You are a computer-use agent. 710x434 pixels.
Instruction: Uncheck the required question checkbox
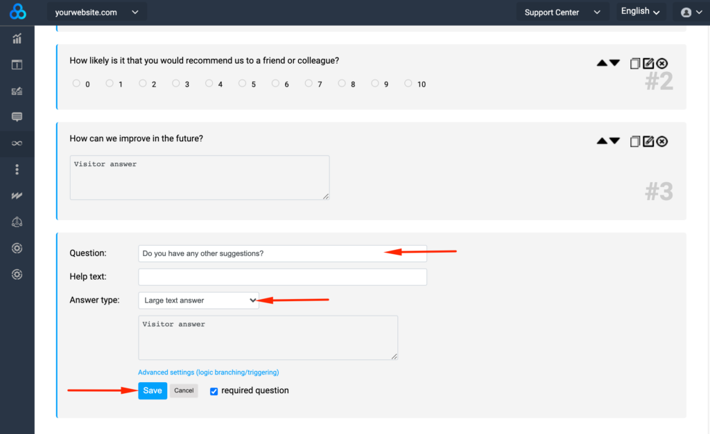click(214, 391)
